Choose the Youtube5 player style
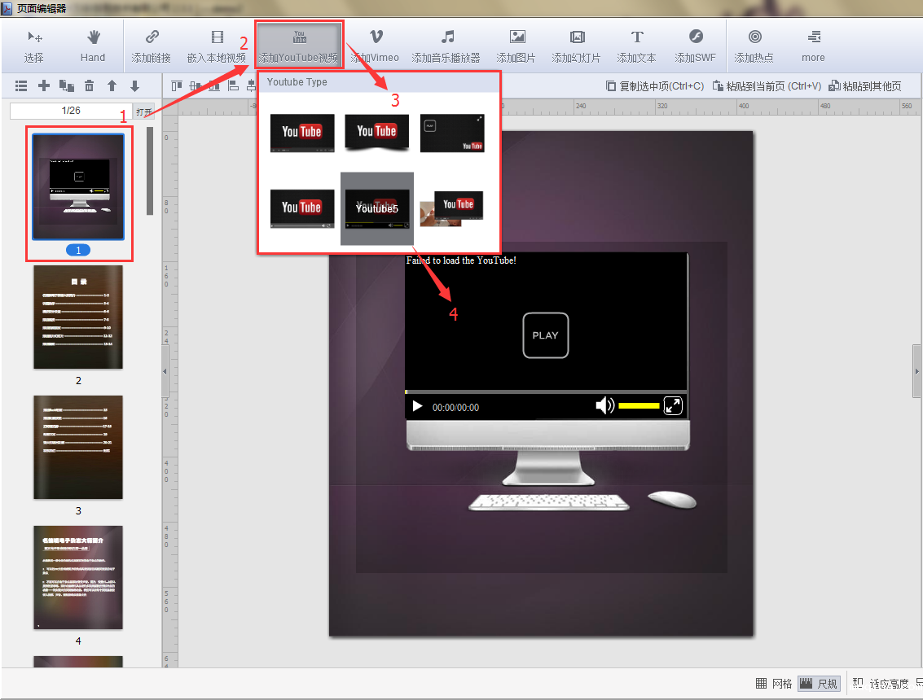Image resolution: width=923 pixels, height=700 pixels. click(376, 208)
